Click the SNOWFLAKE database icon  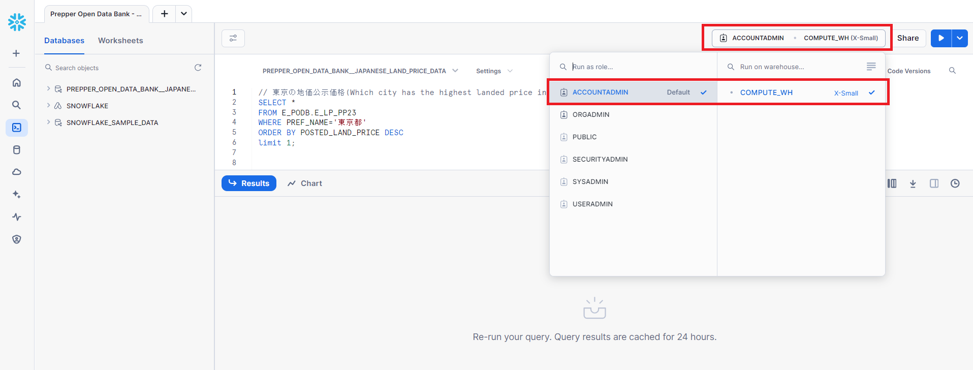58,106
